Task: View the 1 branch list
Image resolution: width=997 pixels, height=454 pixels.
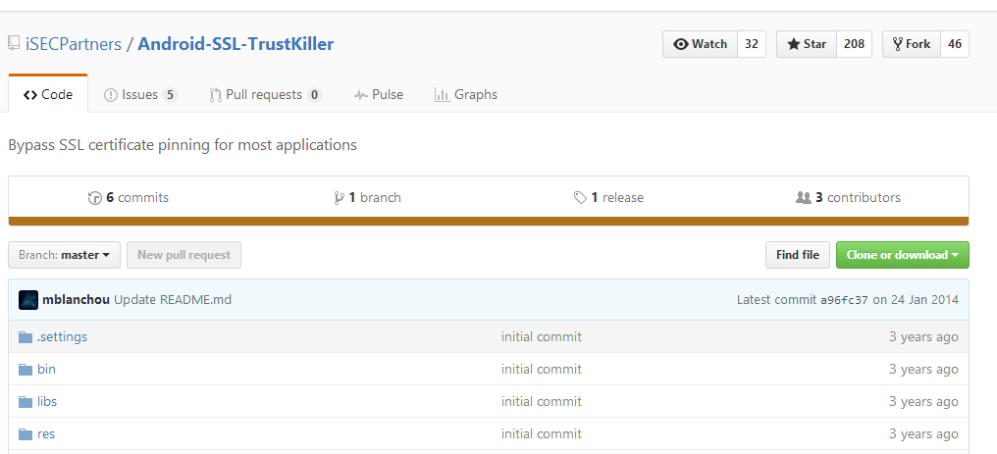Action: (368, 197)
